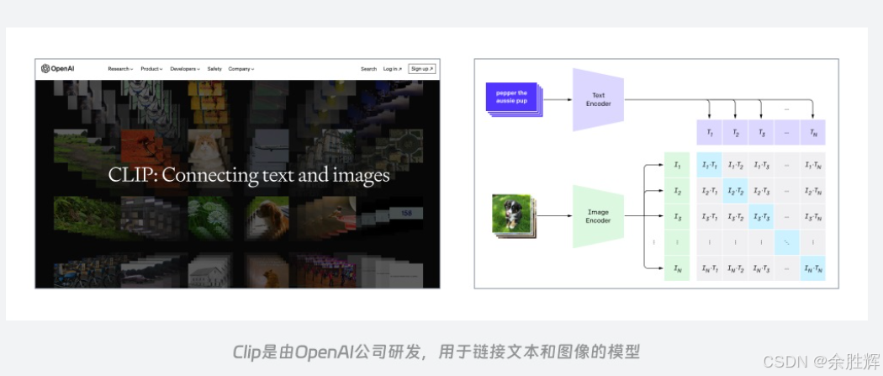Viewport: 883px width, 376px height.
Task: Click the Text Encoder block
Action: (598, 100)
